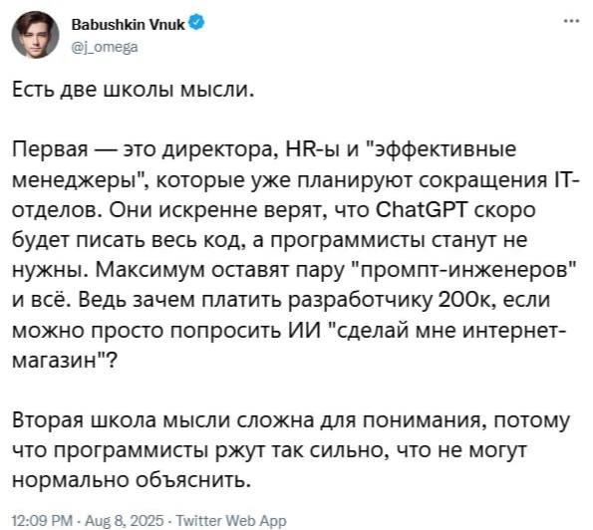Open the author's profile avatar photo

tap(35, 35)
